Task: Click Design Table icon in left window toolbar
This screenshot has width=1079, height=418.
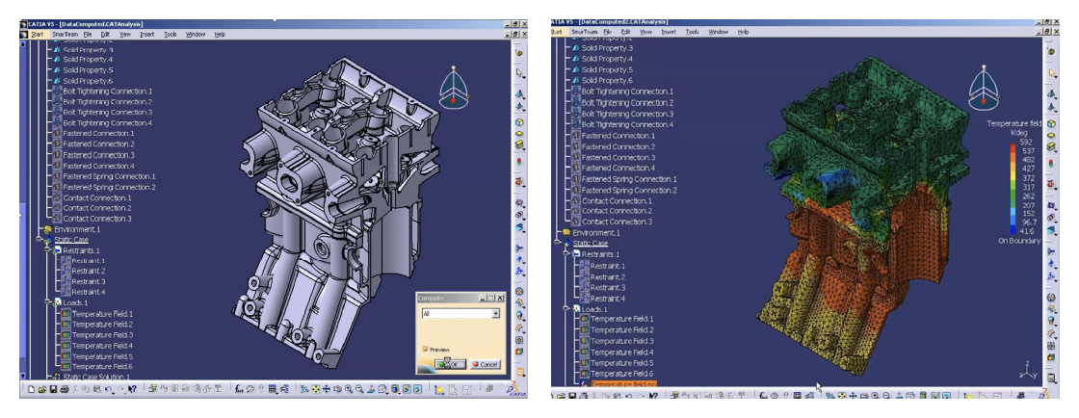Action: click(272, 389)
